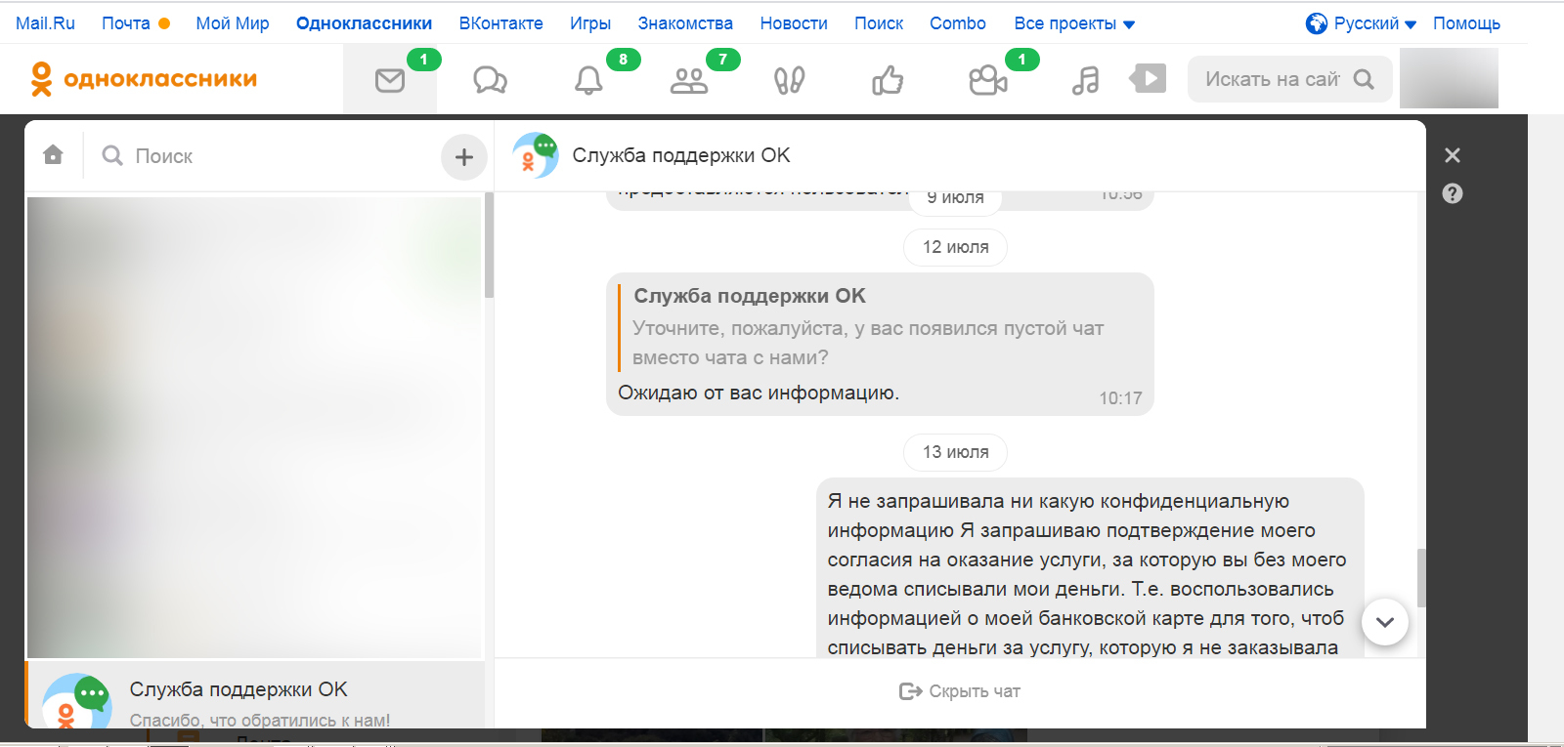The height and width of the screenshot is (747, 1564).
Task: Open the Notifications bell icon
Action: point(588,80)
